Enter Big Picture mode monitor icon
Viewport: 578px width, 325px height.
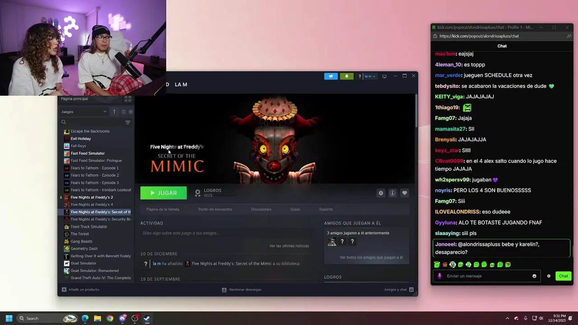(x=384, y=76)
